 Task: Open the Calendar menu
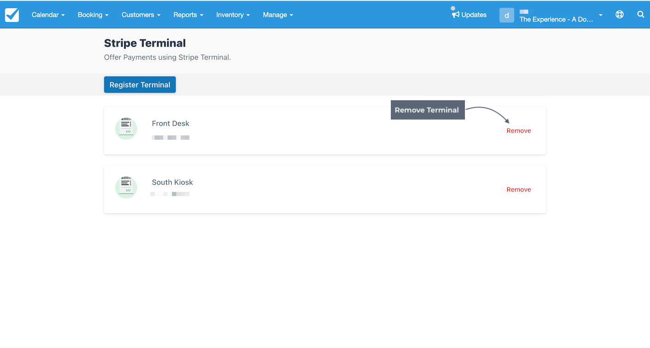tap(48, 15)
